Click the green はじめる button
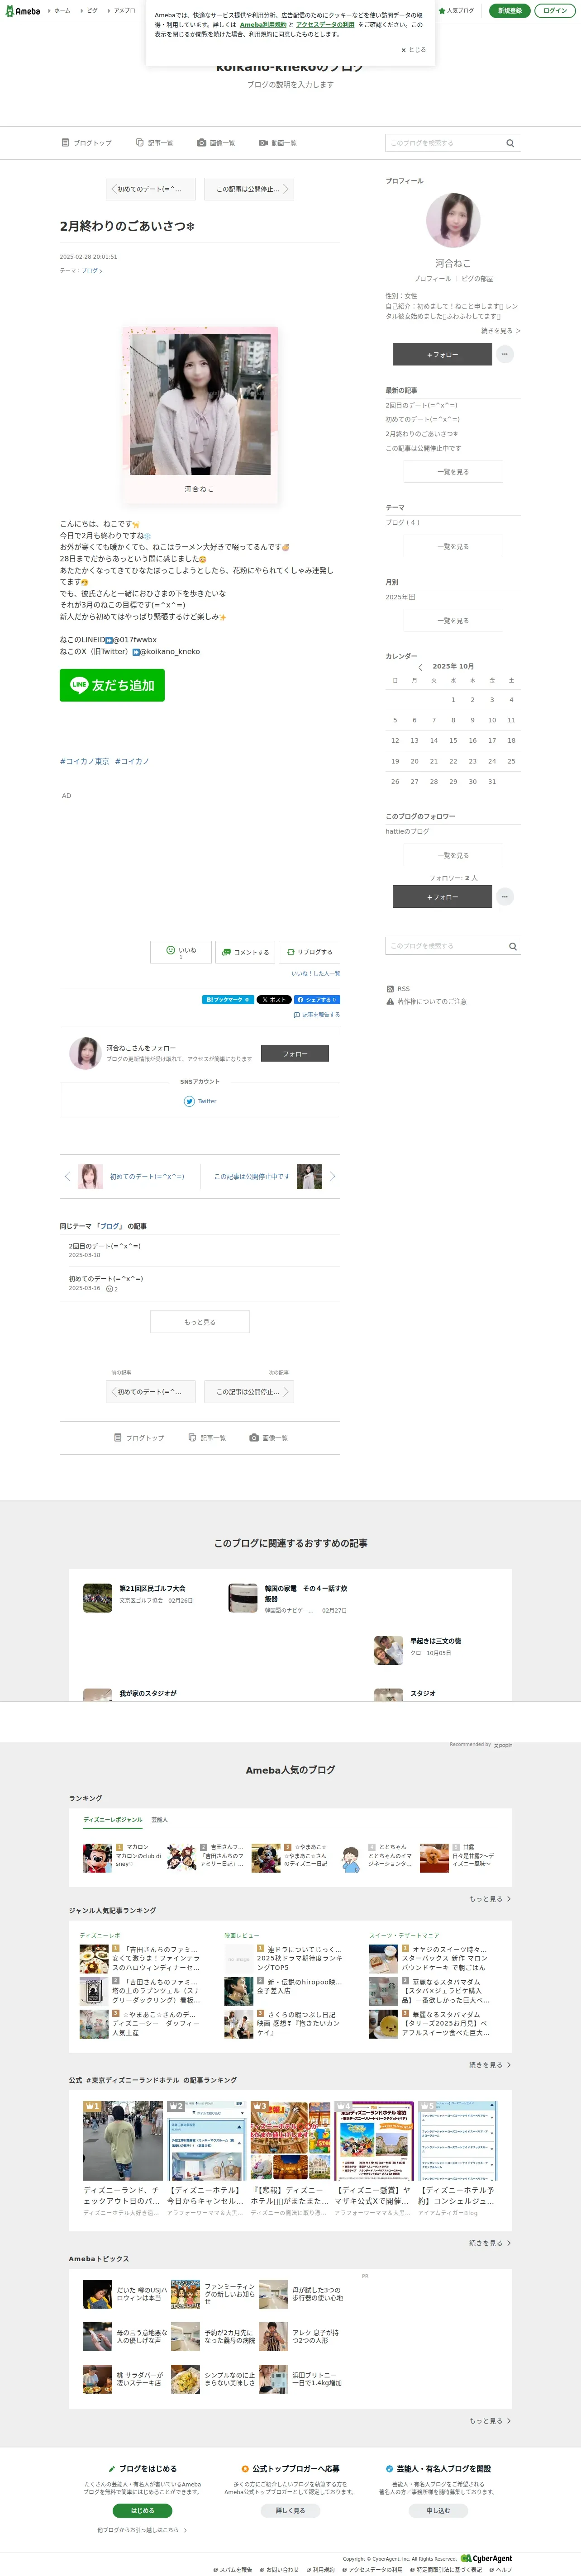 pos(142,2510)
